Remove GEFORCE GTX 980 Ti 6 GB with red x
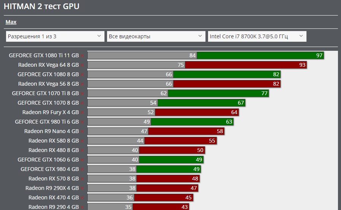This screenshot has height=210, width=341. coord(82,122)
